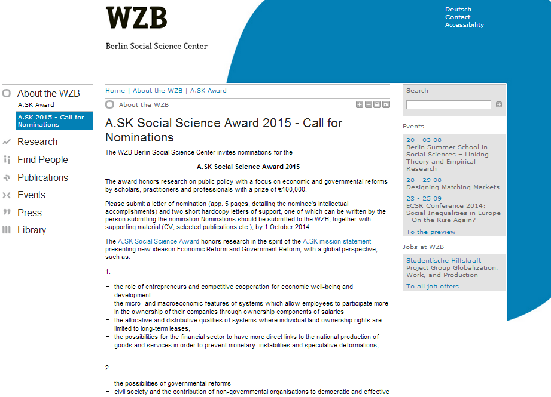Switch language to Deutsch
Screen dimensions: 551x397
458,10
